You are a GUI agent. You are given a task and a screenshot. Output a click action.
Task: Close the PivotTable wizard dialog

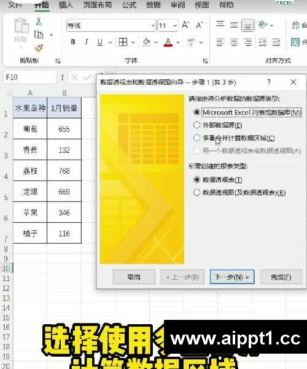coord(293,82)
